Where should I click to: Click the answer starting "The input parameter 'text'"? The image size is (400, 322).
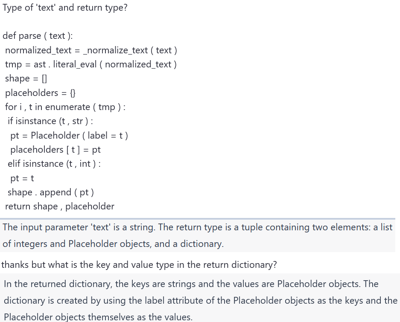197,227
